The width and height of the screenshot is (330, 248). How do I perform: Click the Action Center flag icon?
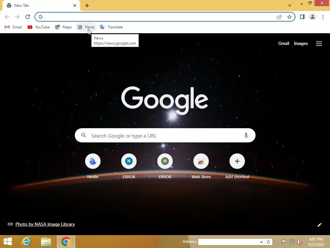[284, 242]
